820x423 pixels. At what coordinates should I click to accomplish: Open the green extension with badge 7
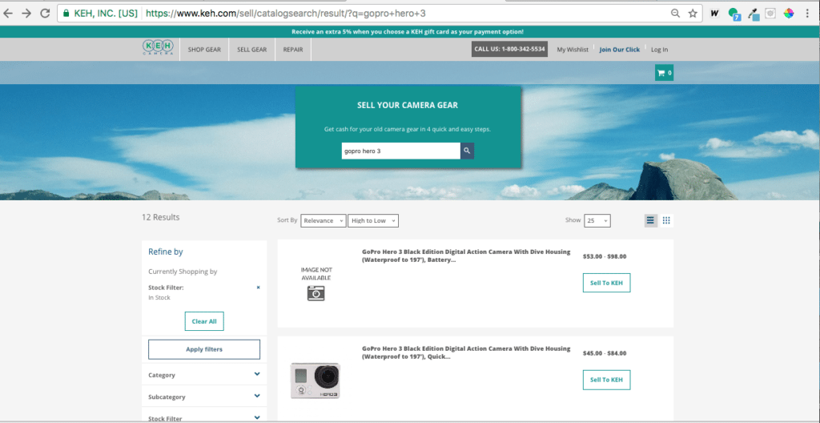[734, 14]
